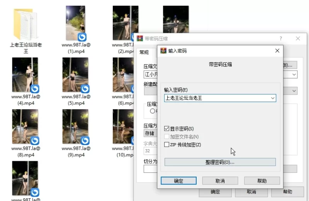Click 帮助 at bottom of 带密码压缩 window
Viewport: 309px width, 201px height.
287,192
